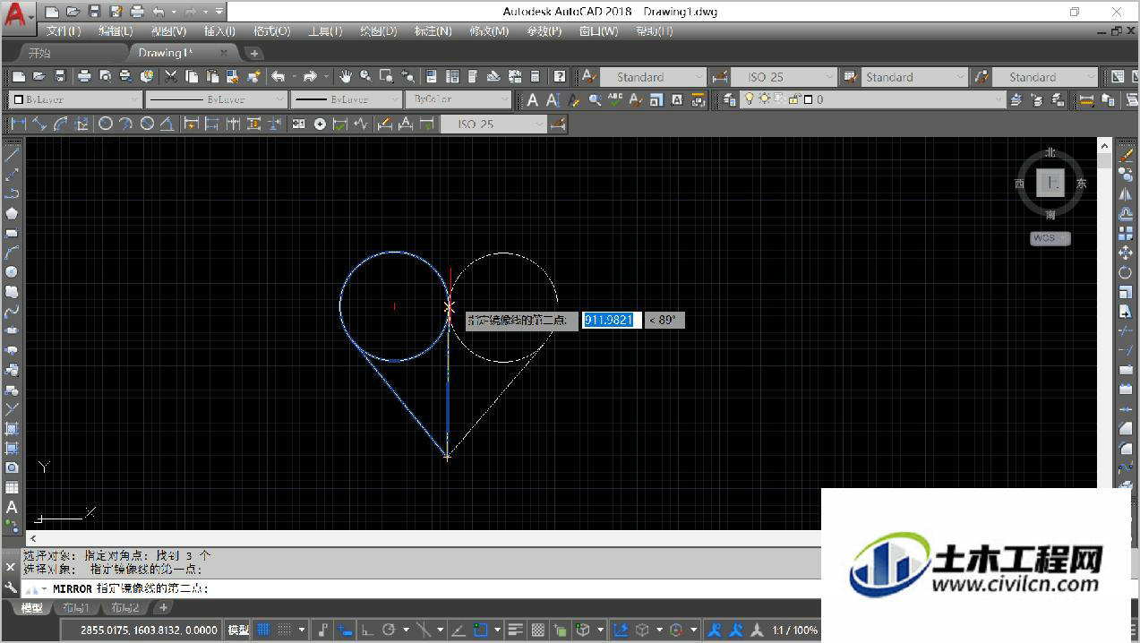Select the Circle draw tool

point(12,272)
